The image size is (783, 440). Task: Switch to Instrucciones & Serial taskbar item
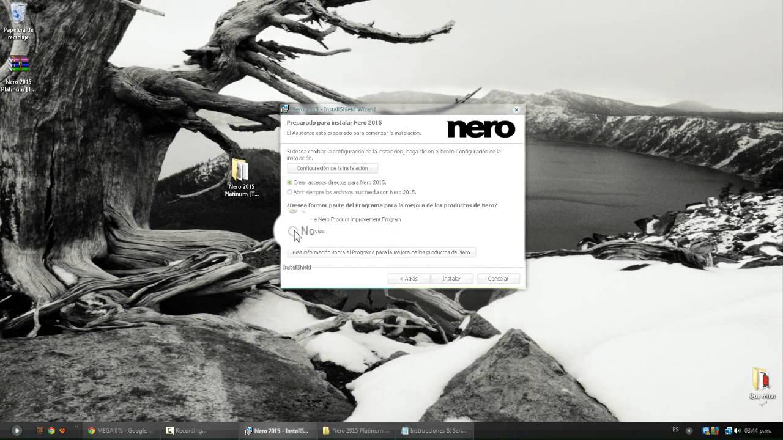click(x=434, y=430)
